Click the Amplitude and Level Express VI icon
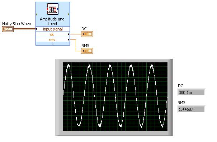217x142 pixels. point(53,9)
